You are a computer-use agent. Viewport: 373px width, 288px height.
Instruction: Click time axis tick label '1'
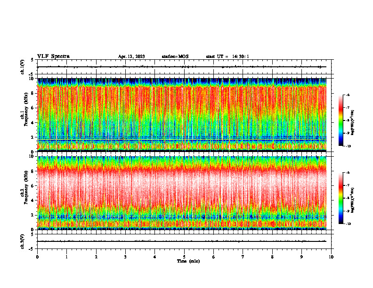[x=66, y=257]
